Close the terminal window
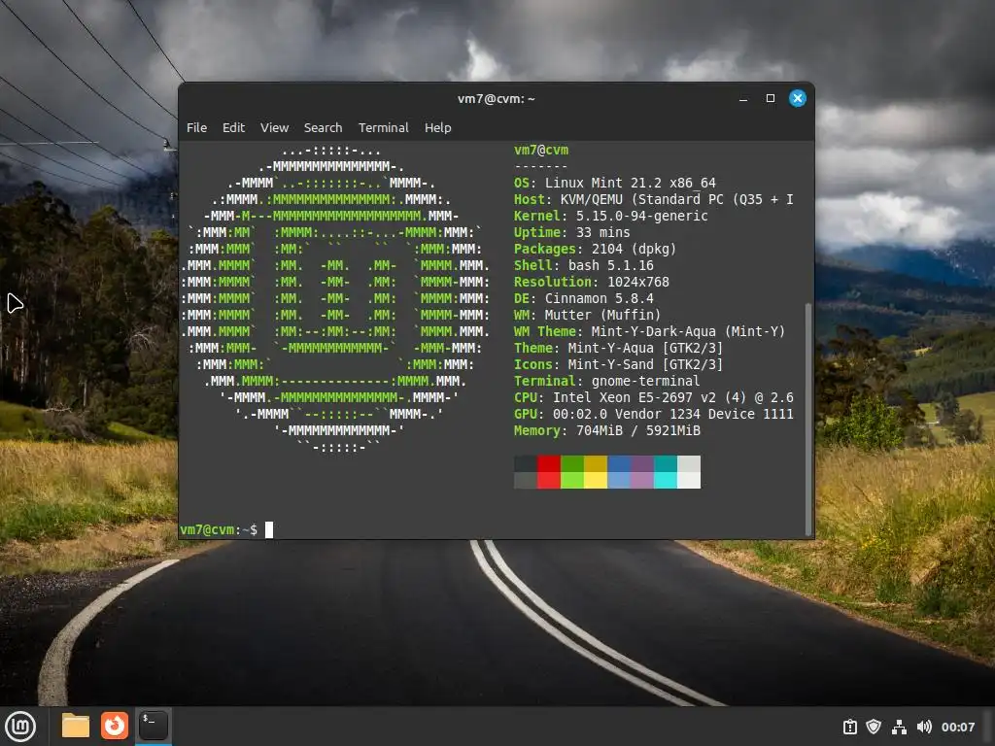This screenshot has height=746, width=995. pyautogui.click(x=798, y=98)
